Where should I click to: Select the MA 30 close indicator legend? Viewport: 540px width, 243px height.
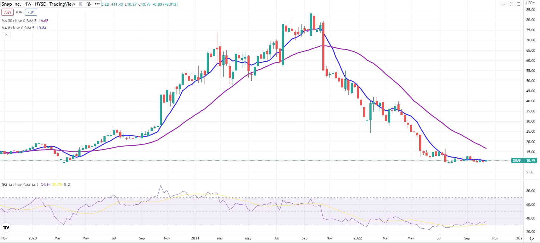tap(19, 21)
